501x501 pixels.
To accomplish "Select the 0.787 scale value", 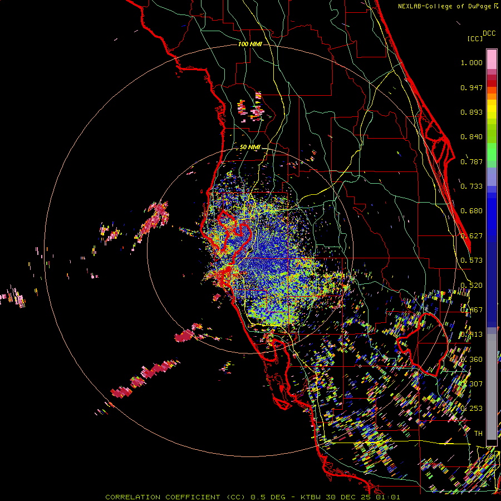I will coord(471,161).
